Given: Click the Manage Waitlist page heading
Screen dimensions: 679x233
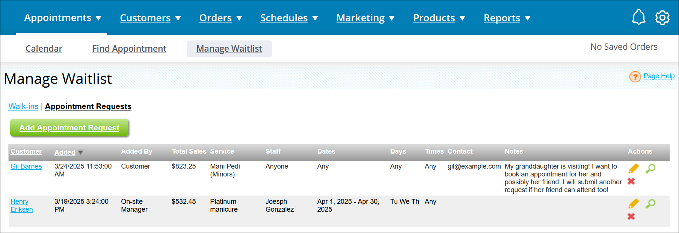Looking at the screenshot, I should (58, 79).
